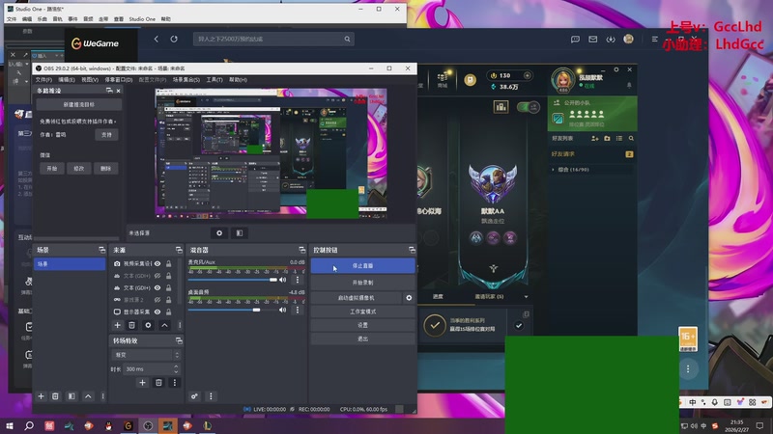The image size is (773, 434).
Task: Show the hidden game source
Action: pyautogui.click(x=157, y=300)
